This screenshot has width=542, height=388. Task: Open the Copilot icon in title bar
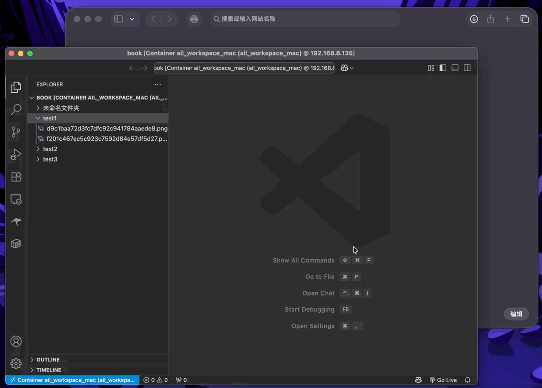point(344,68)
